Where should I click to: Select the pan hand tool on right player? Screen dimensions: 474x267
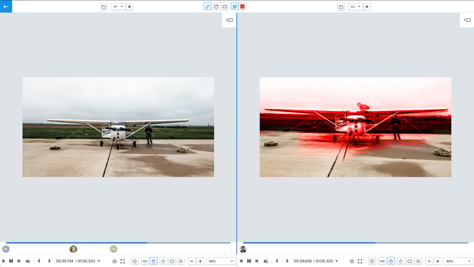click(391, 261)
